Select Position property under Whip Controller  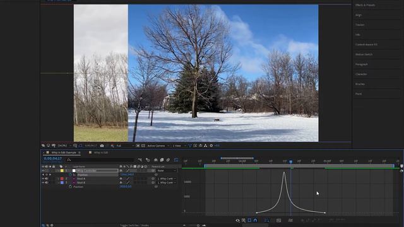tap(83, 175)
